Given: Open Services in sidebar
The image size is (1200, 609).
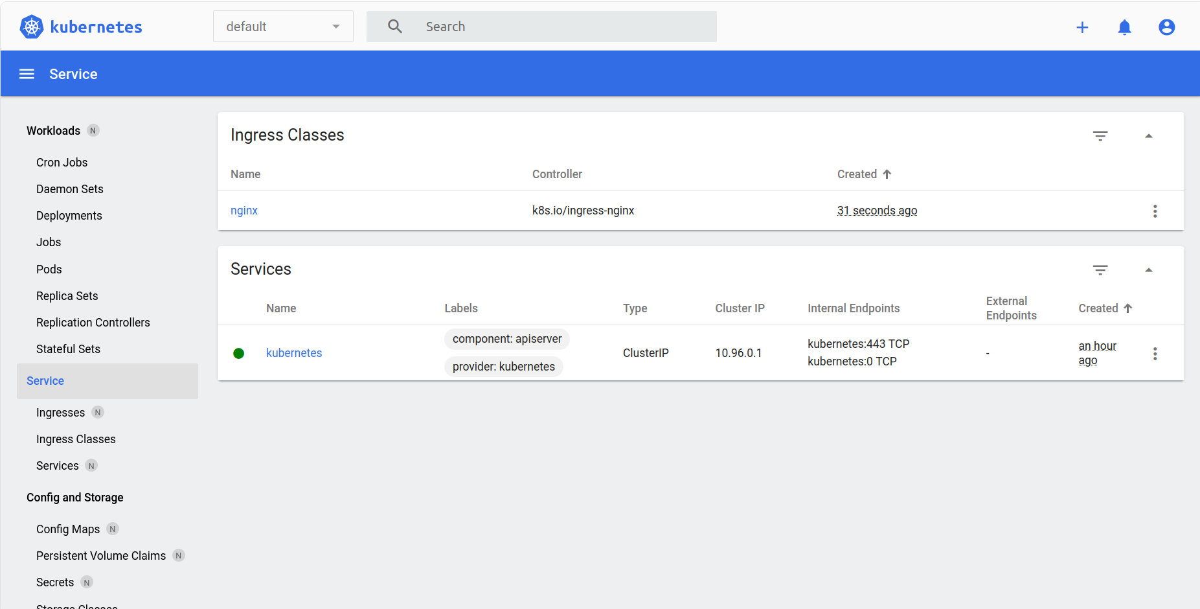Looking at the screenshot, I should [x=58, y=466].
